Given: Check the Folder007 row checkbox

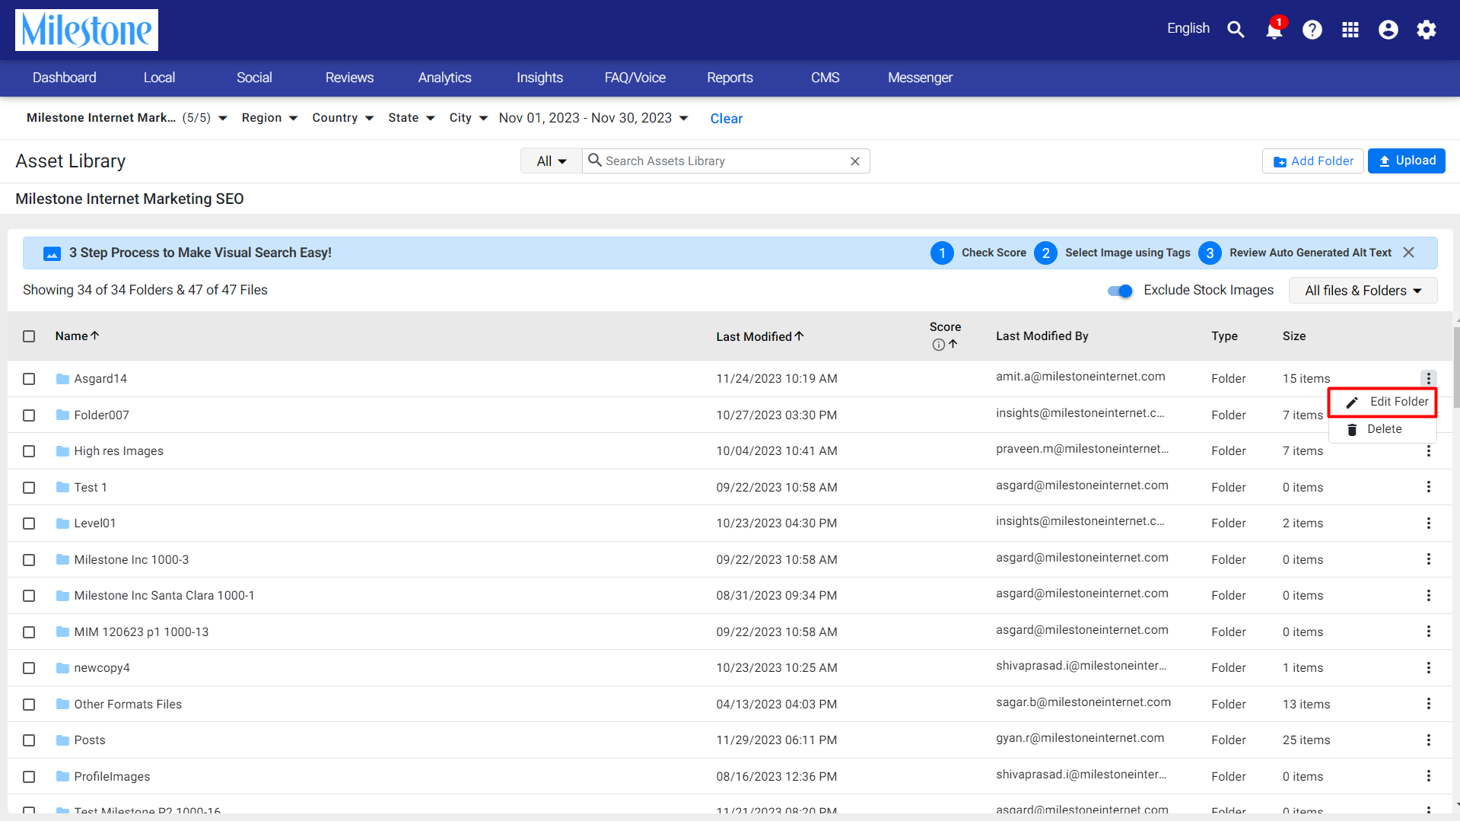Looking at the screenshot, I should (29, 415).
